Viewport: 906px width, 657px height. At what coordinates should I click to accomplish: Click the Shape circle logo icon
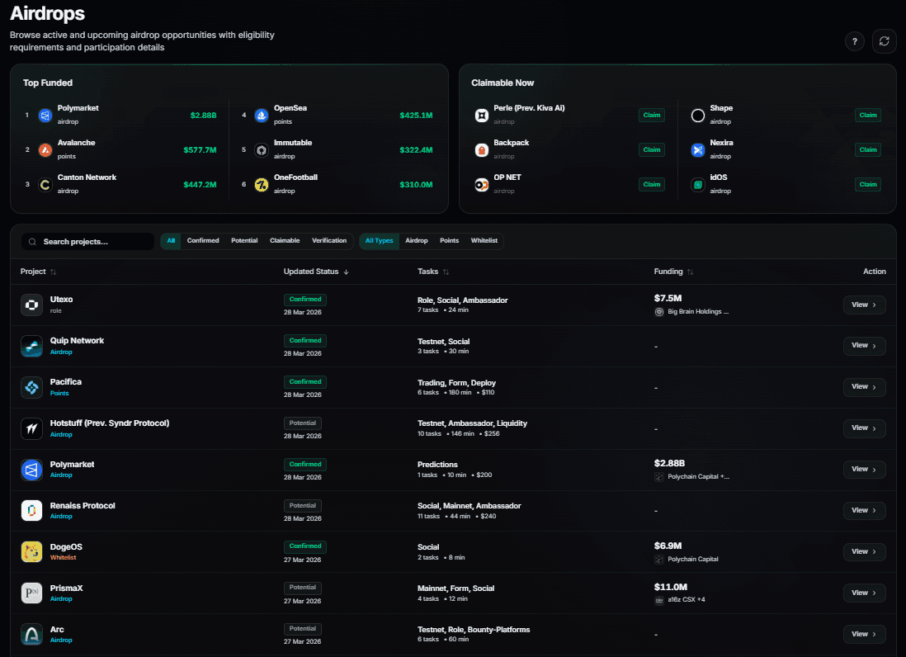coord(698,116)
